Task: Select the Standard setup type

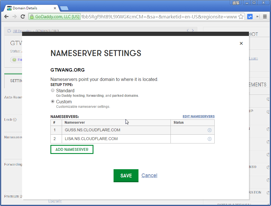Action: (53, 90)
